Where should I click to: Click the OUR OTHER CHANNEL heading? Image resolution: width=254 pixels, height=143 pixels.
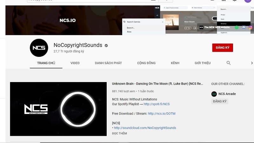coord(228,84)
